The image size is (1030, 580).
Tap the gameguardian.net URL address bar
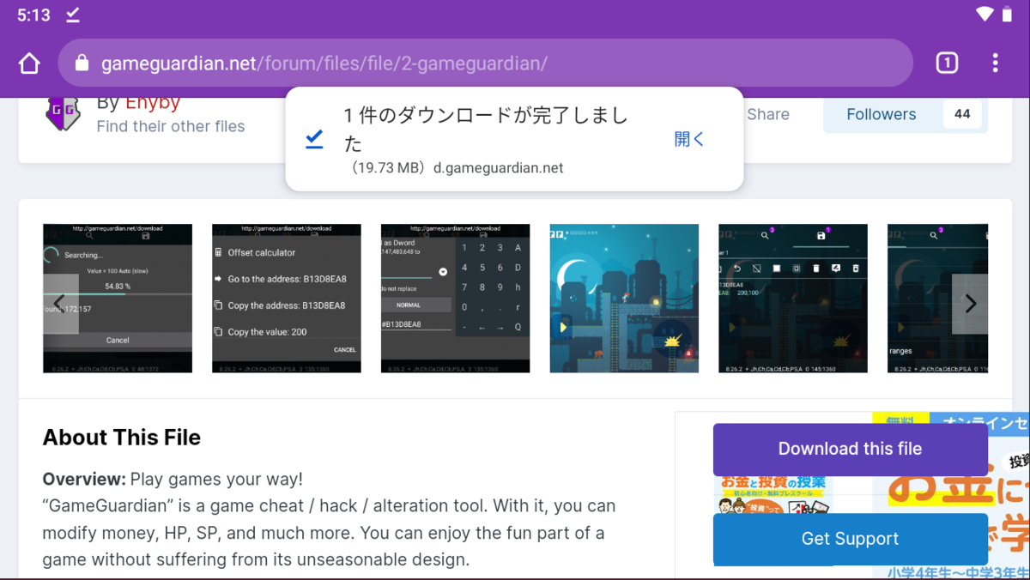tap(485, 63)
